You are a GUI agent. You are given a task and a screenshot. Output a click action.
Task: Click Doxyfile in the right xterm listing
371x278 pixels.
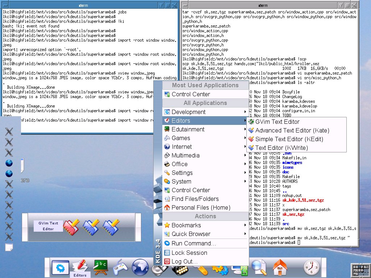(x=291, y=92)
